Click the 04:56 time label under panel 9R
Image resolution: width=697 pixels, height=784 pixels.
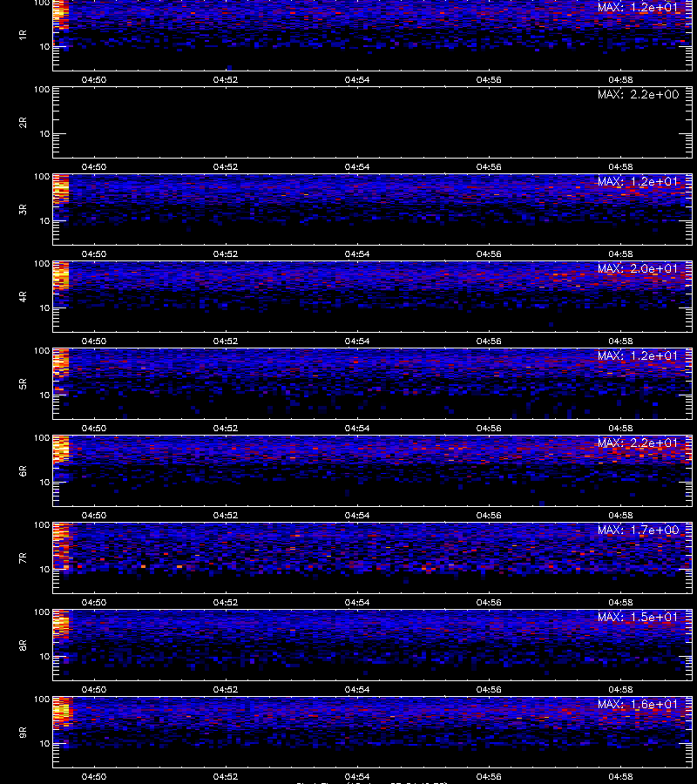(x=489, y=776)
